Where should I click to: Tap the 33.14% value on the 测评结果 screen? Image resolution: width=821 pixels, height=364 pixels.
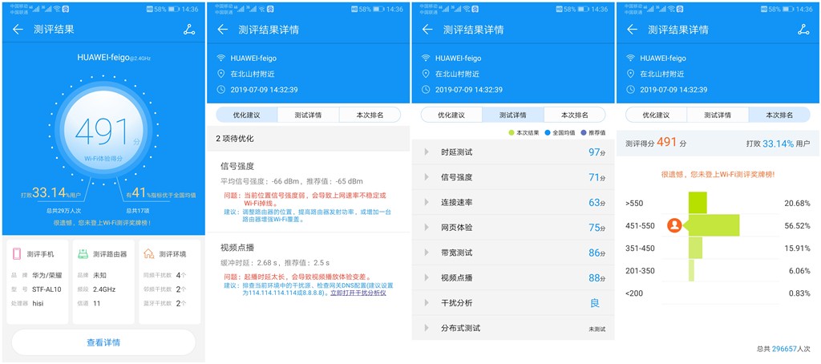coord(49,193)
